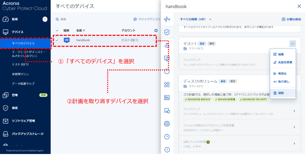Click the column settings gear in device table
This screenshot has width=305, height=155.
coord(156,30)
